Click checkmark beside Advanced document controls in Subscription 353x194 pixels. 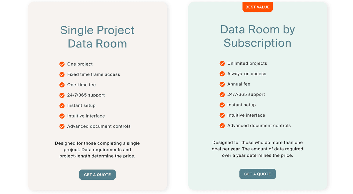[222, 126]
